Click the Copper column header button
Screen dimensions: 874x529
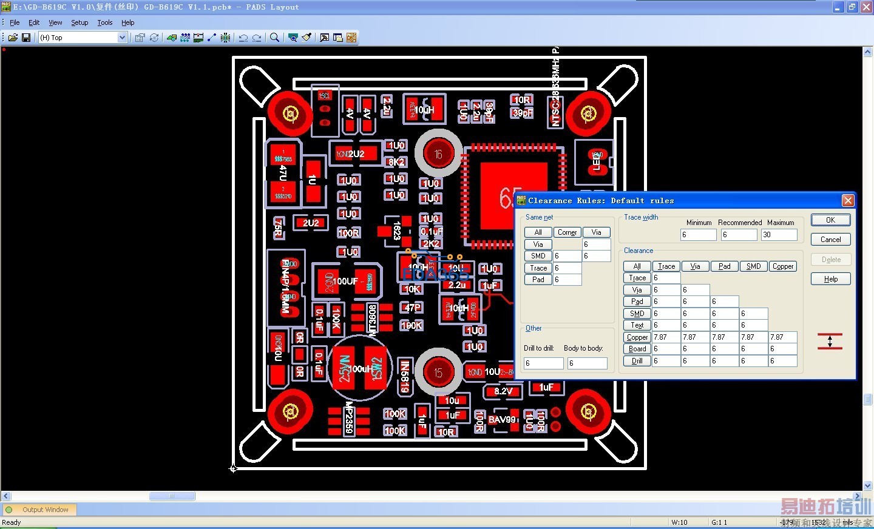tap(782, 266)
